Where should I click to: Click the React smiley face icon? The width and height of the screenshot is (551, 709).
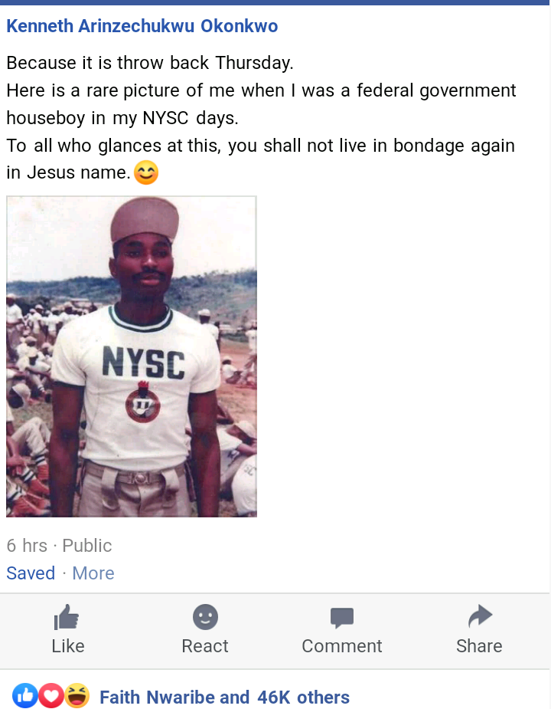pos(205,617)
